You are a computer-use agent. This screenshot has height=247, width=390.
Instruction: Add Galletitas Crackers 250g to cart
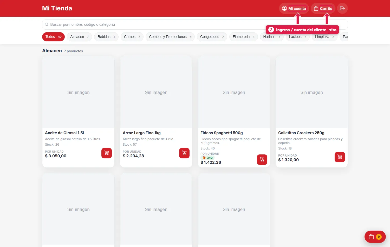(340, 157)
